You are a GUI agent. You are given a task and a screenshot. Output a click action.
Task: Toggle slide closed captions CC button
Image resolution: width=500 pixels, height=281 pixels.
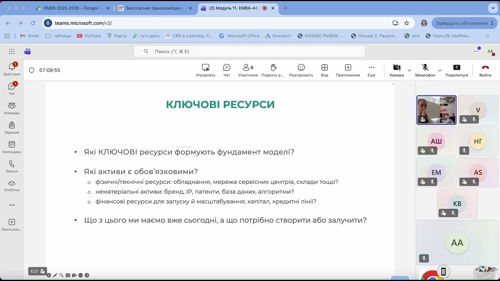tap(68, 275)
